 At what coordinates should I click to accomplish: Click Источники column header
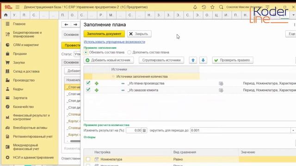(119, 69)
